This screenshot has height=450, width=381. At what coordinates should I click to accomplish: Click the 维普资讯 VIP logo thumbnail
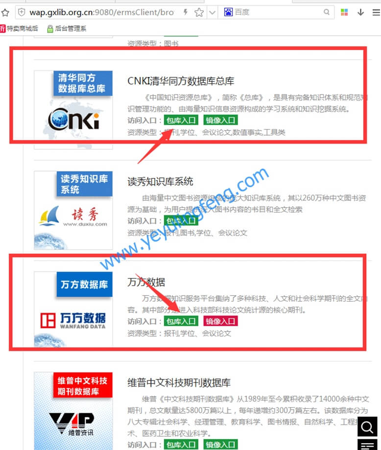tap(73, 411)
